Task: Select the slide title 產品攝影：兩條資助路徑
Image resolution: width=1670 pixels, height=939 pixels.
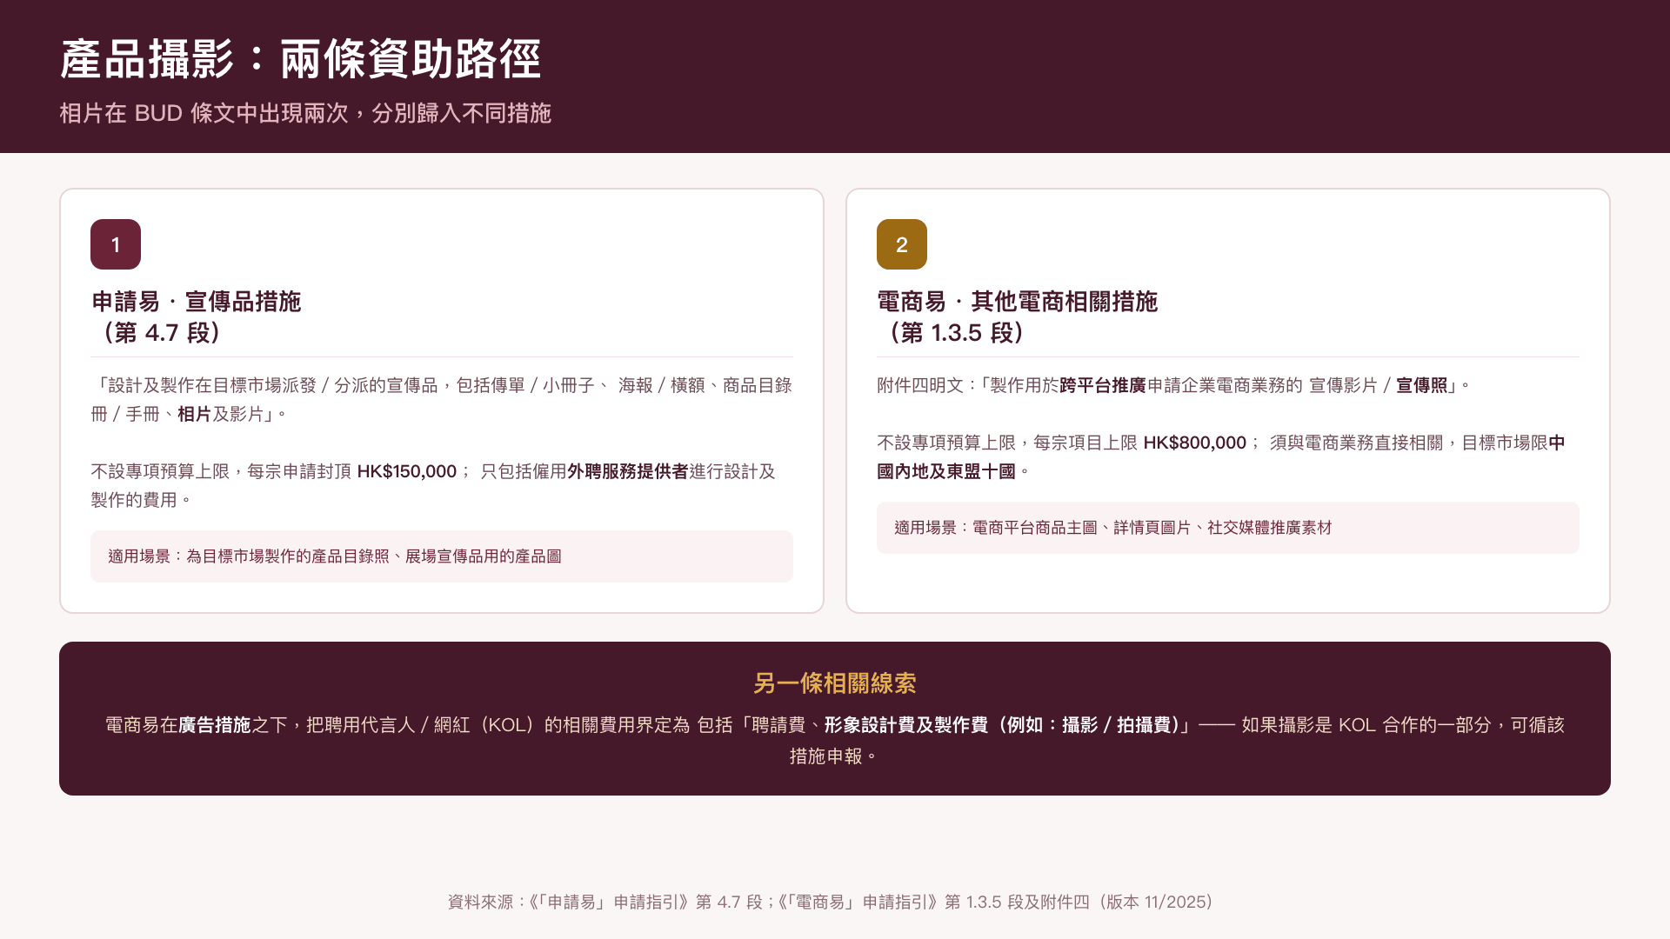Action: 301,60
